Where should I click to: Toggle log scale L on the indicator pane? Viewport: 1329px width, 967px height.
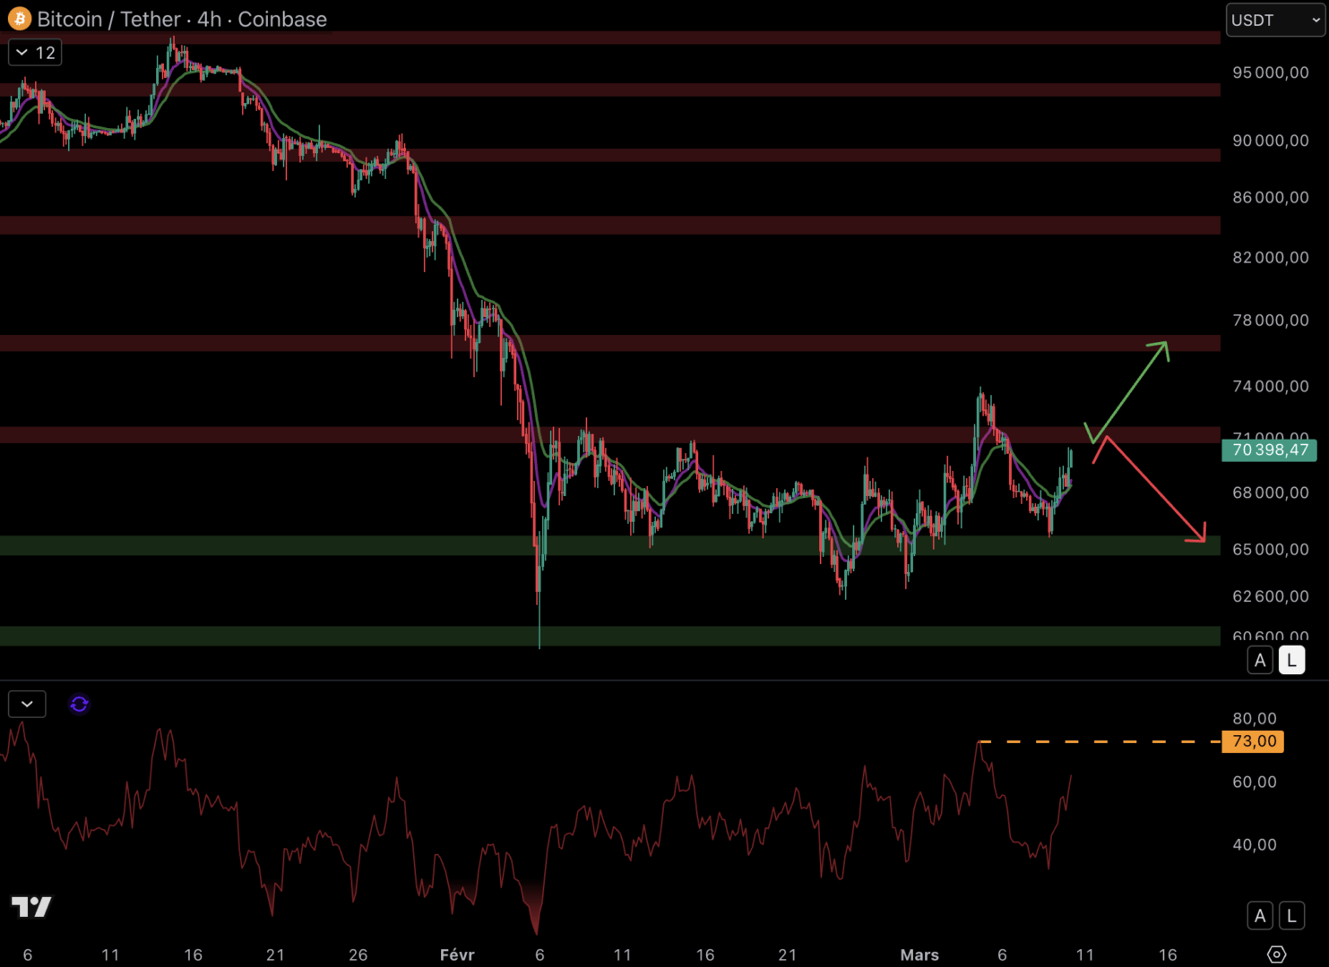tap(1291, 916)
